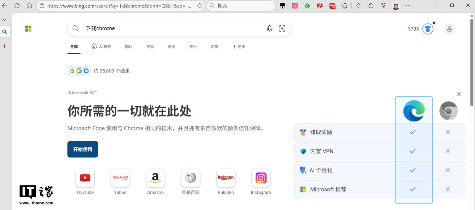Click the Bing search box containing 下载chrome

point(179,29)
